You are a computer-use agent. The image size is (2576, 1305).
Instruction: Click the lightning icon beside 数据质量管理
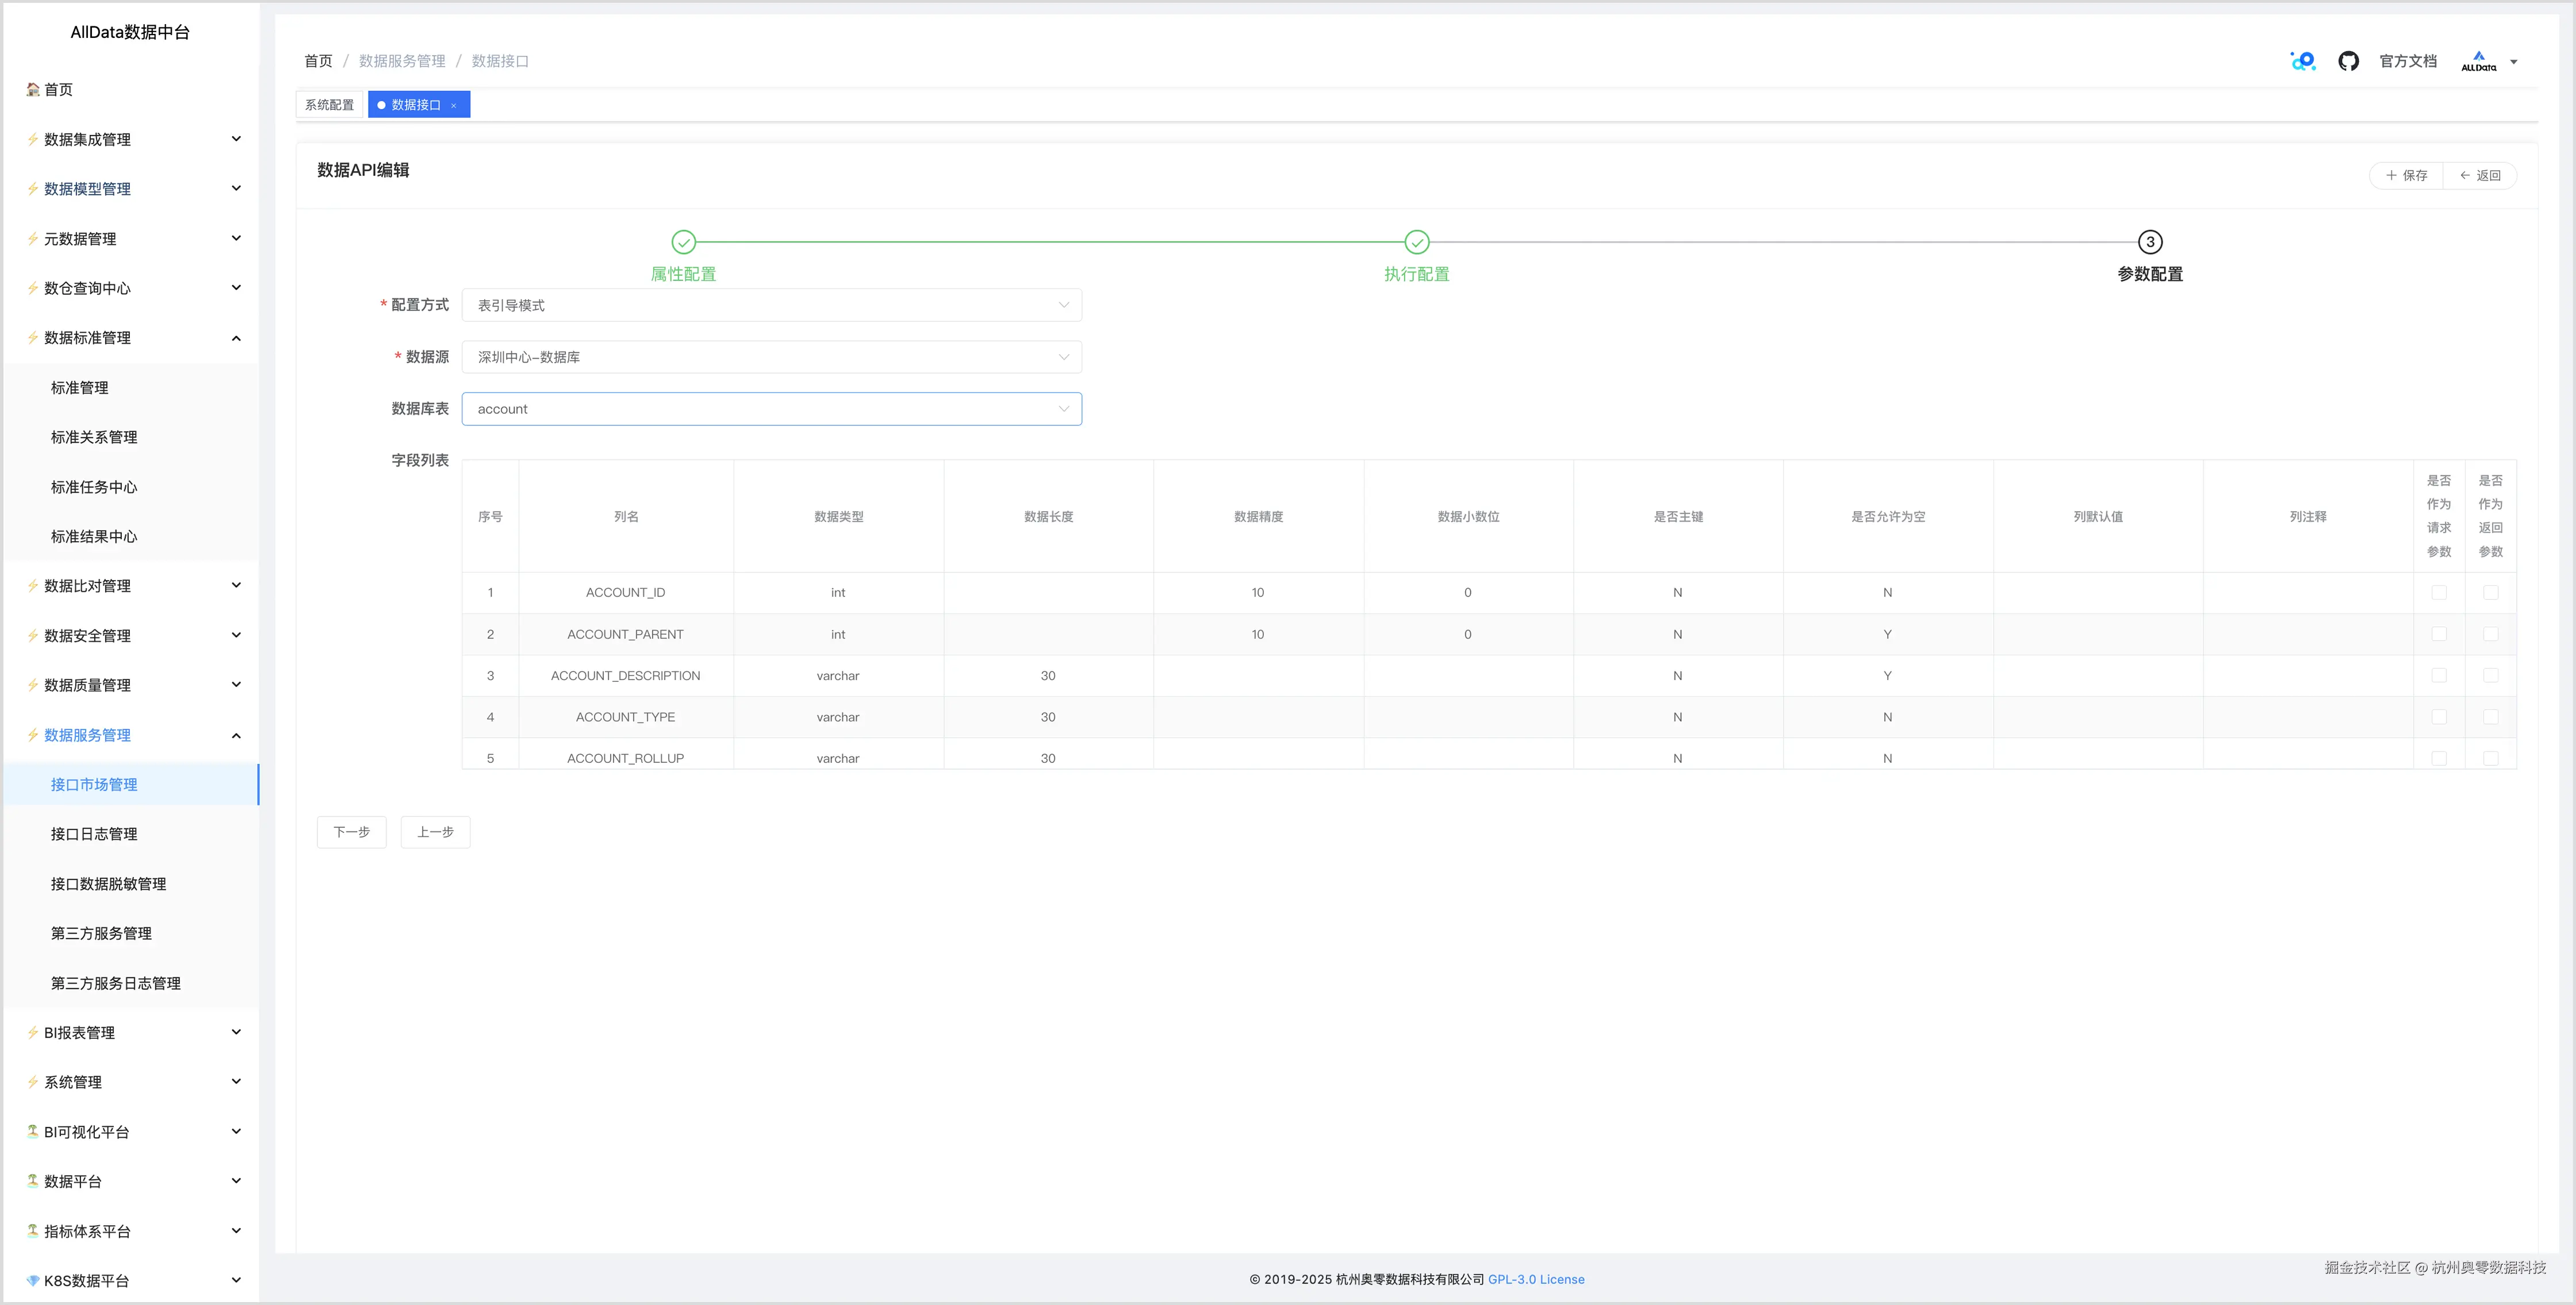tap(33, 685)
